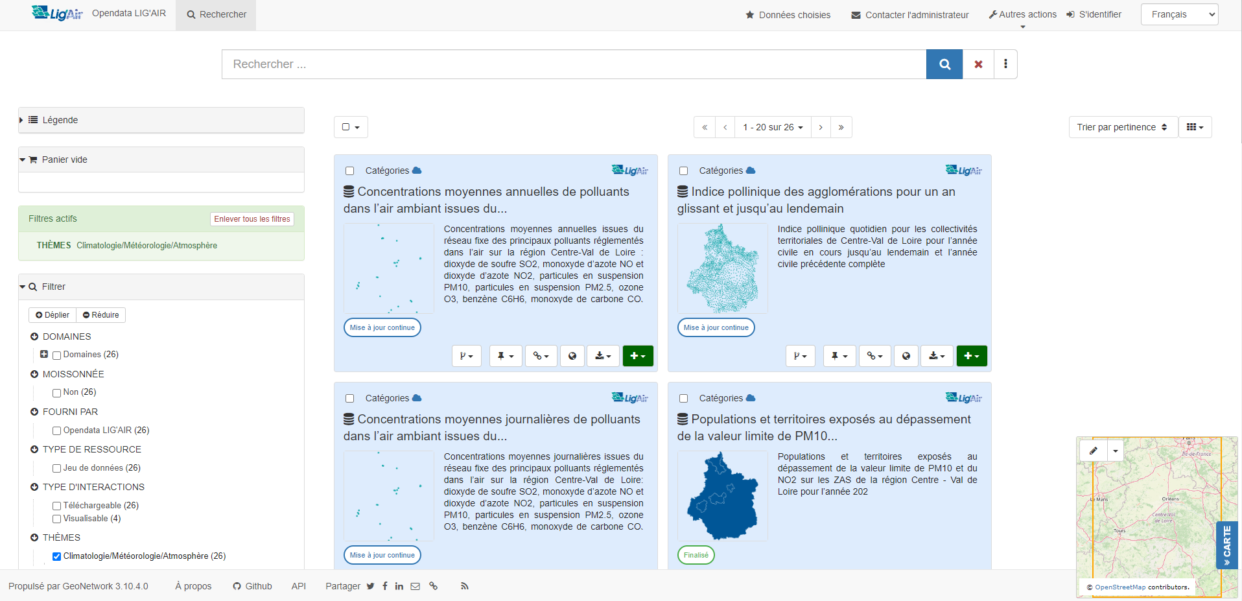Uncheck Climatologie/Météorologie/Atmosphère (26) filter

tap(57, 556)
